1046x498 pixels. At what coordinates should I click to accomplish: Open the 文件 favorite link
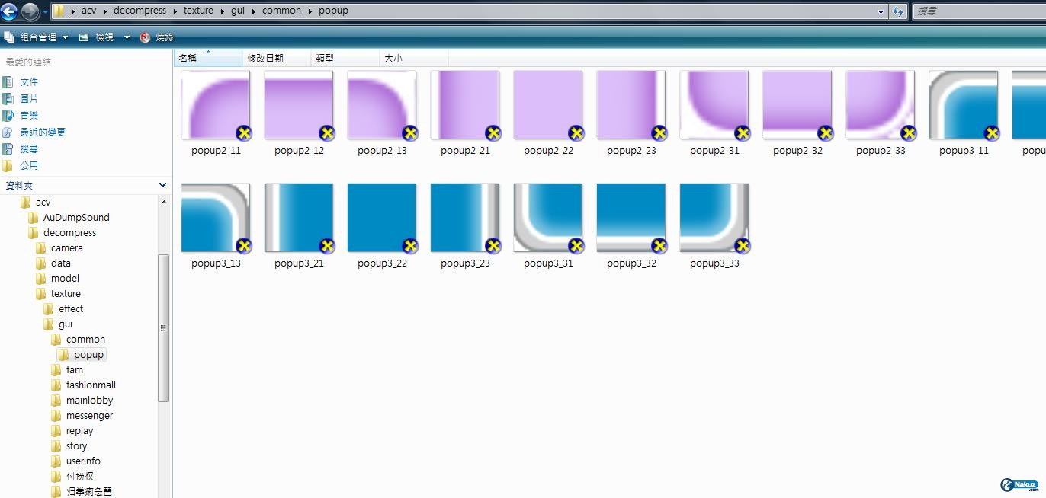(29, 81)
